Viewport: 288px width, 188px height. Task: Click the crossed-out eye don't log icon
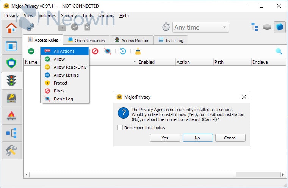tap(108, 51)
